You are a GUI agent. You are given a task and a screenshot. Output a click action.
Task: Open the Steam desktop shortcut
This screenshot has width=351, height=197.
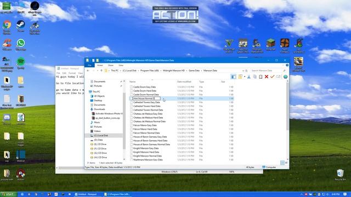coord(21,26)
